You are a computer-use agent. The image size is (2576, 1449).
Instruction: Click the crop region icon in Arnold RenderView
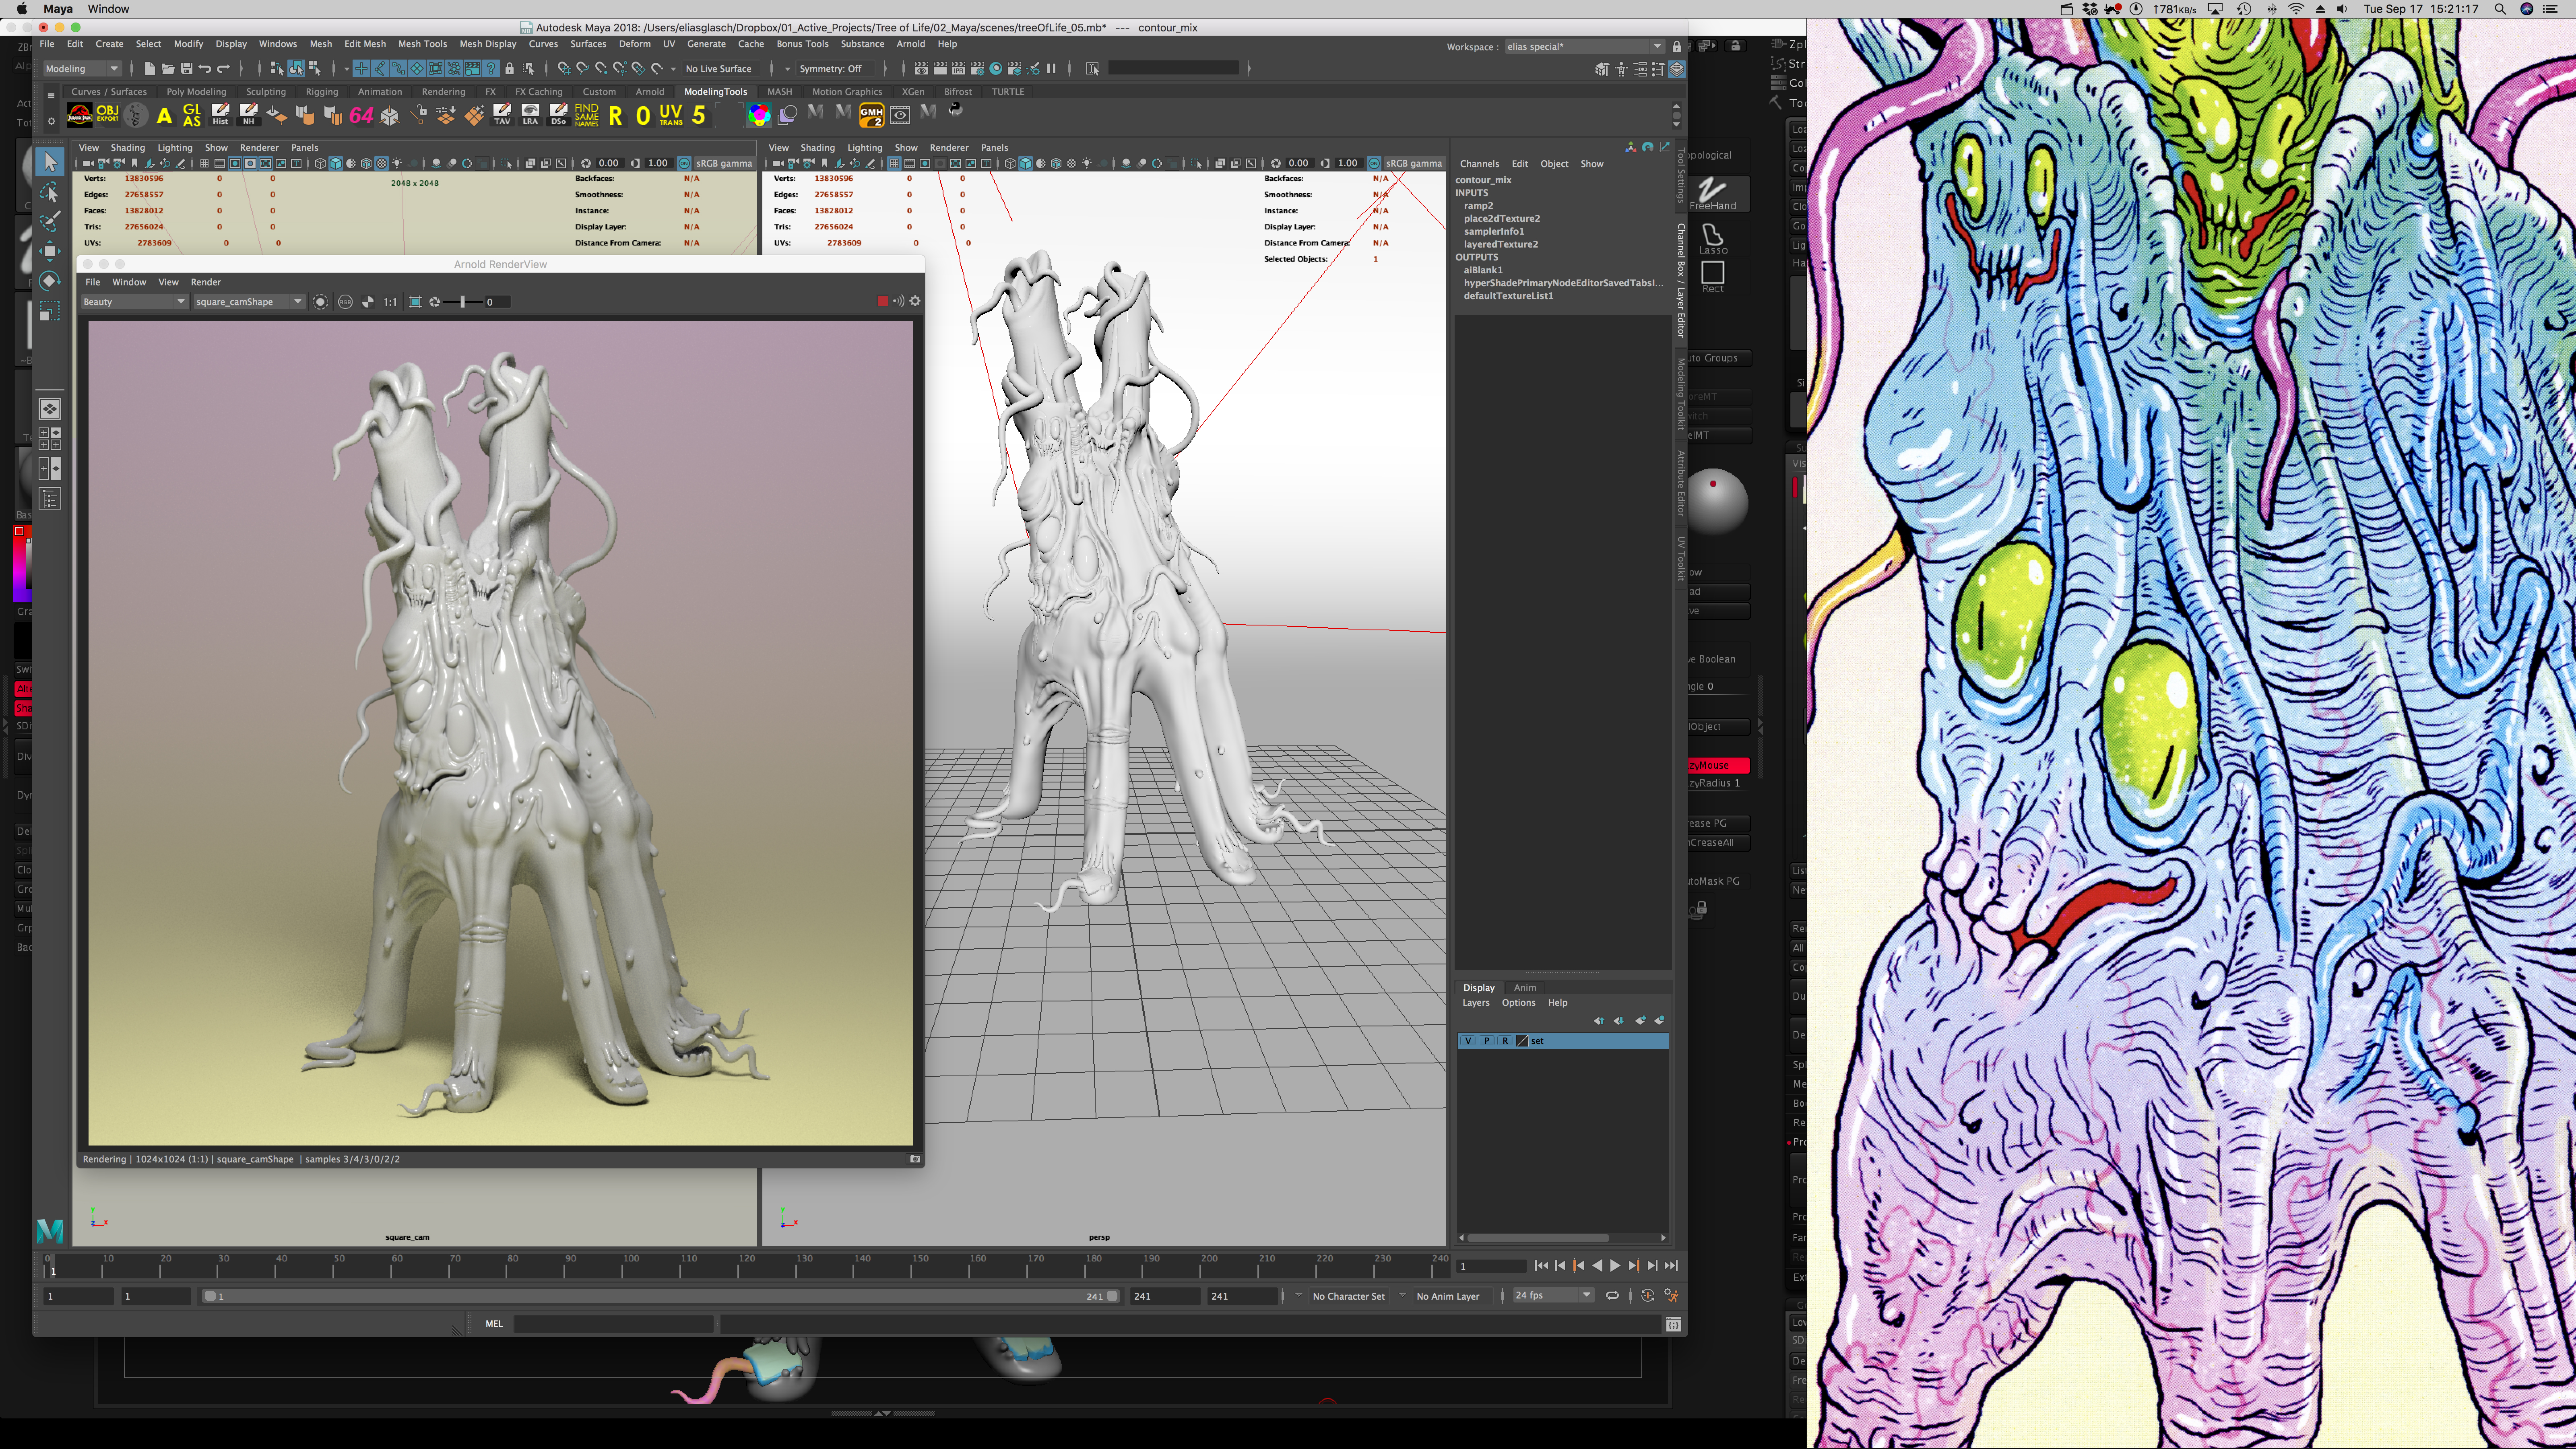415,301
